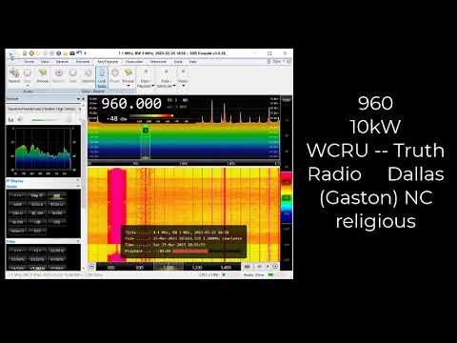Collapse the Display section expander
Image resolution: width=457 pixels, height=343 pixels.
click(78, 181)
